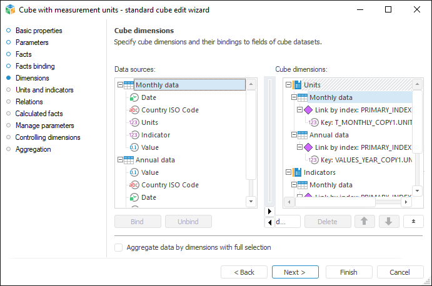Collapse the Annual data source node
Screen dimensions: 432x286
click(121, 160)
